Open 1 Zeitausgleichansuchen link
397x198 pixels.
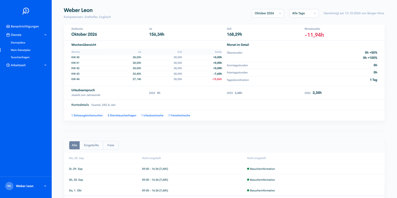(x=87, y=115)
